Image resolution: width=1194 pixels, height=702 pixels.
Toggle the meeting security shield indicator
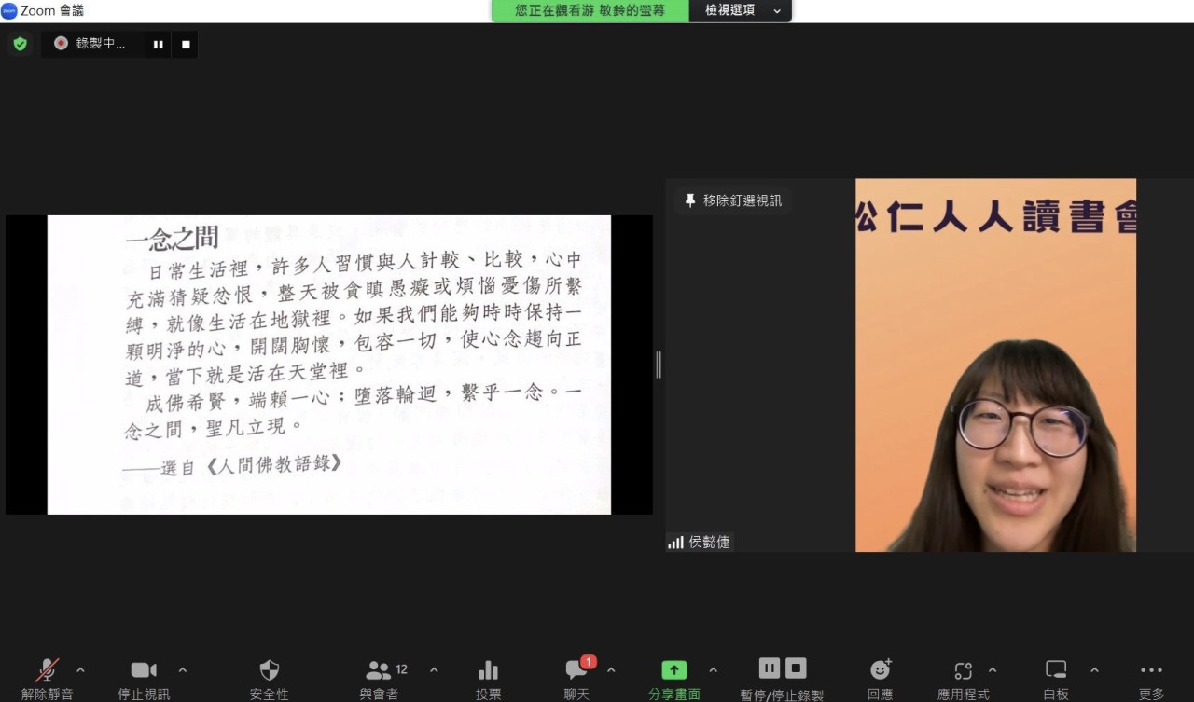pyautogui.click(x=20, y=44)
